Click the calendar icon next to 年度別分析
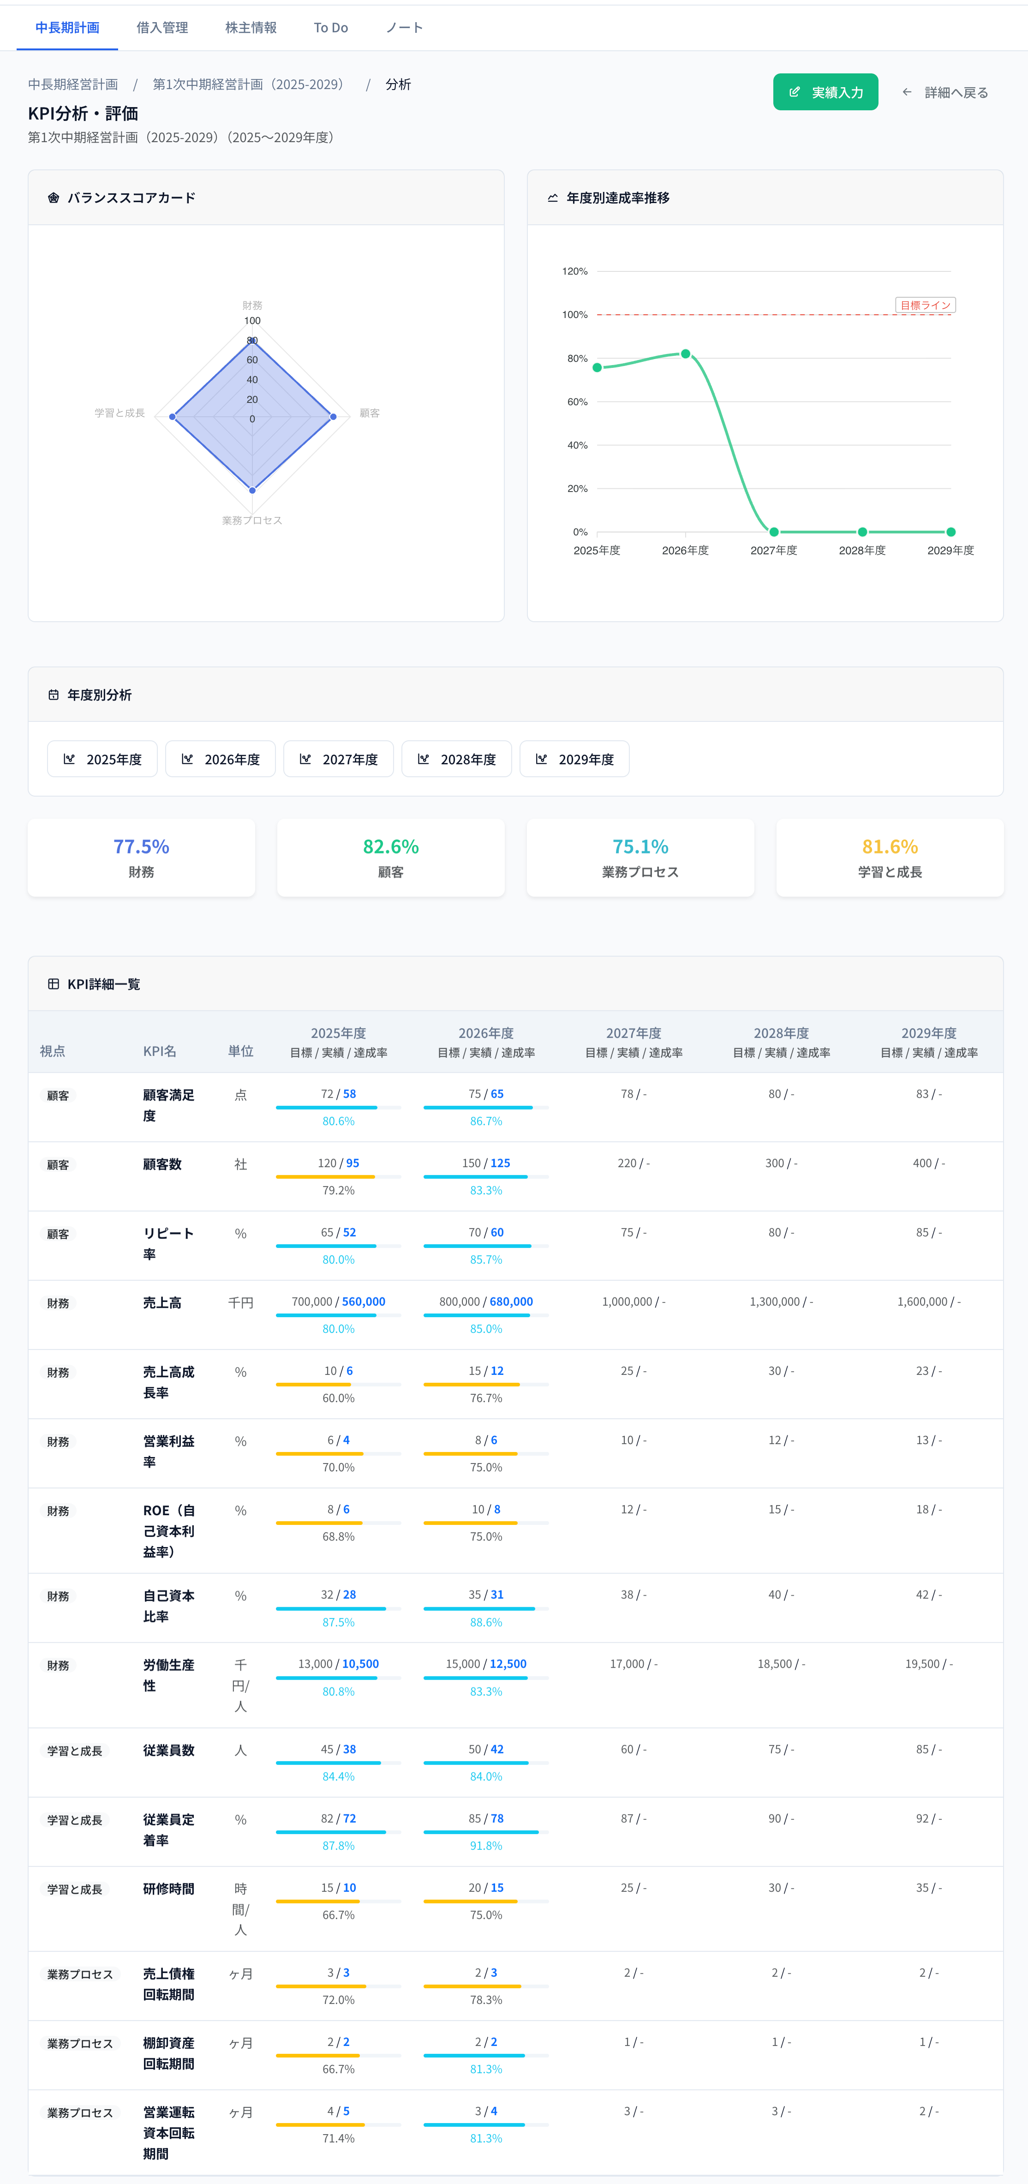The width and height of the screenshot is (1028, 2184). tap(54, 694)
